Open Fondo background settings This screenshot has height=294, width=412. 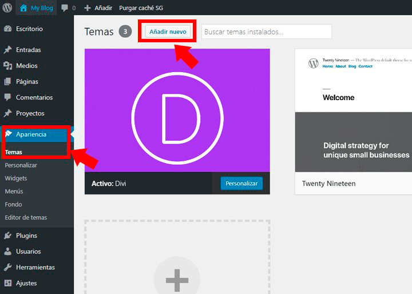13,204
